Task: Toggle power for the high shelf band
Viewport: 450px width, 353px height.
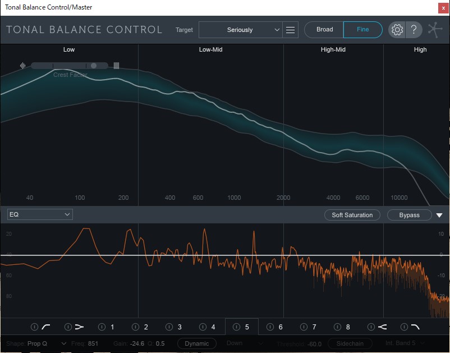Action: click(371, 327)
